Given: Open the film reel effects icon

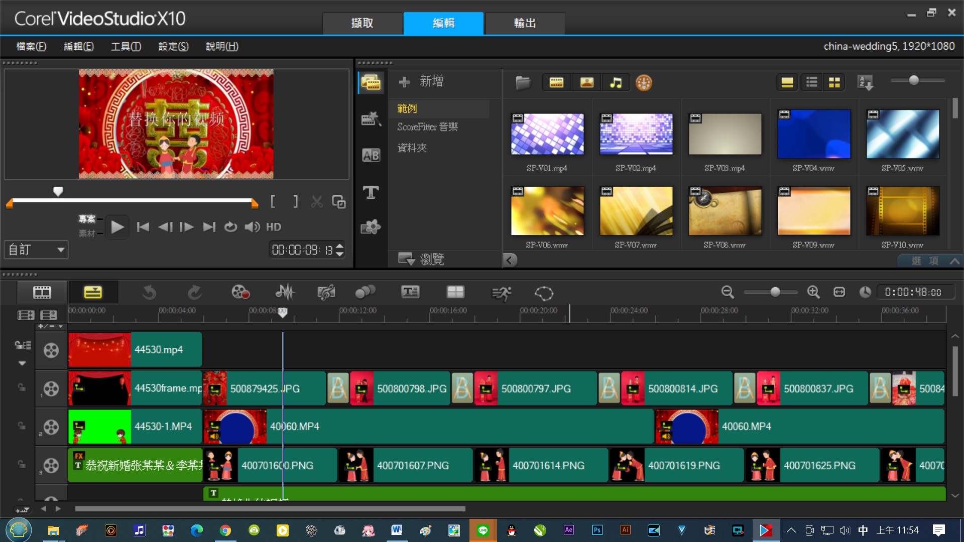Looking at the screenshot, I should 644,83.
